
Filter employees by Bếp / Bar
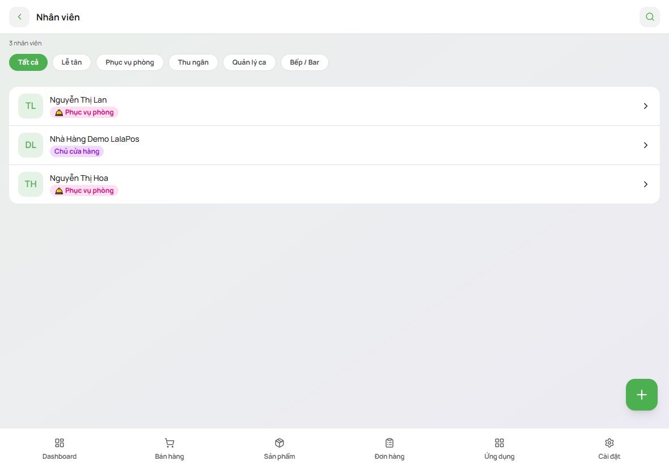pyautogui.click(x=304, y=62)
